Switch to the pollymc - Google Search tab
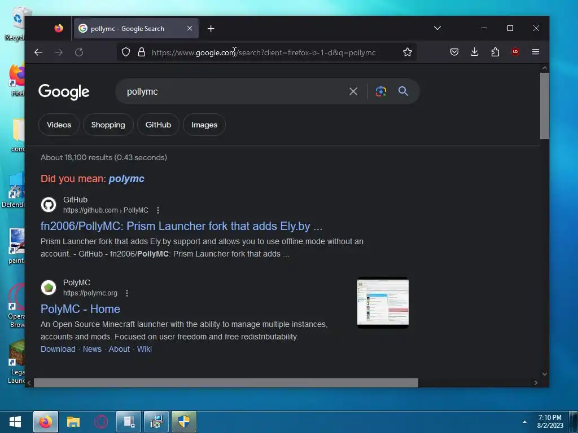 pos(137,29)
